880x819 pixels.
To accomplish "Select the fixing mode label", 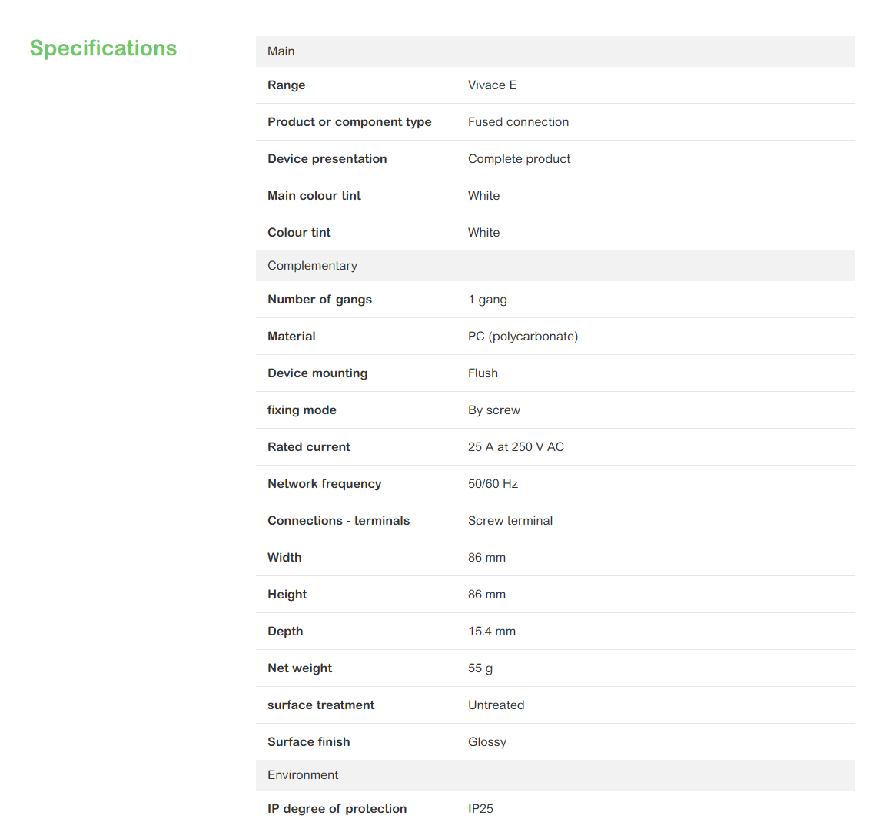I will pos(302,410).
